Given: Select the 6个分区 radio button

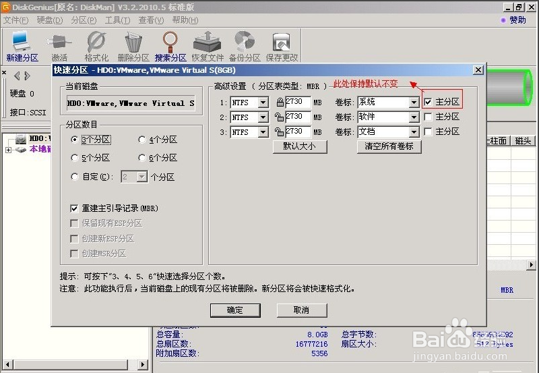Looking at the screenshot, I should point(141,158).
